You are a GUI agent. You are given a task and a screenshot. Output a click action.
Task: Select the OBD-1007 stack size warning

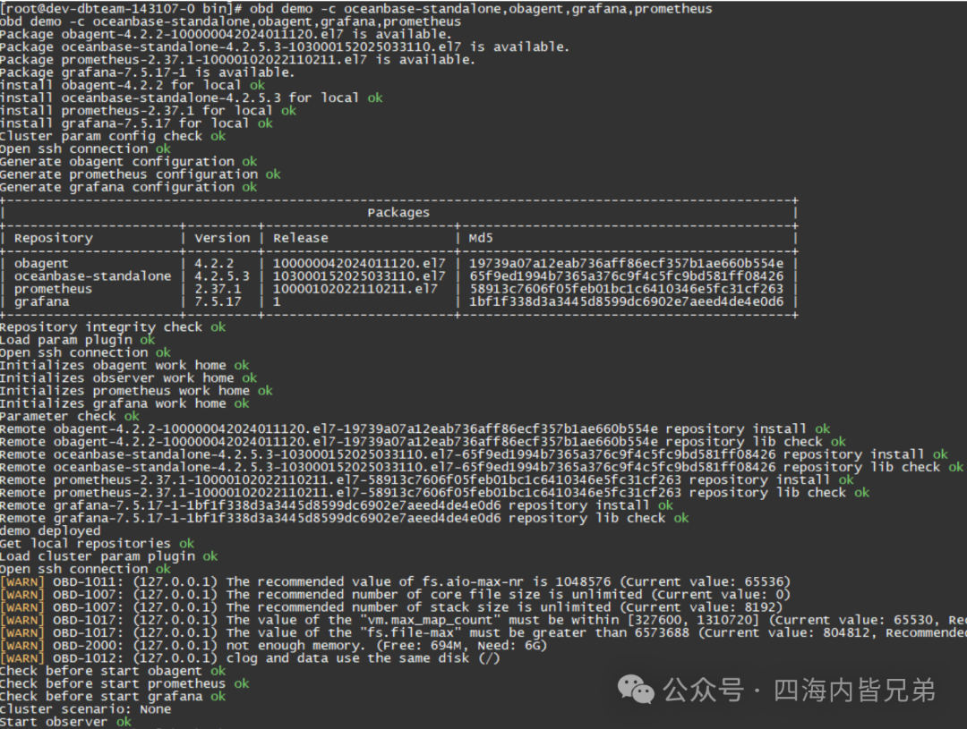(x=391, y=607)
